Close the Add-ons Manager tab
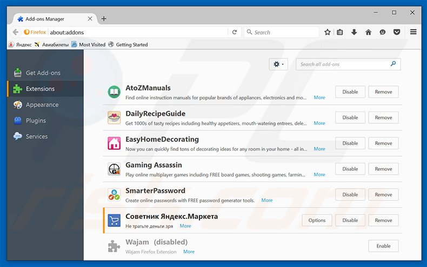 (90, 18)
